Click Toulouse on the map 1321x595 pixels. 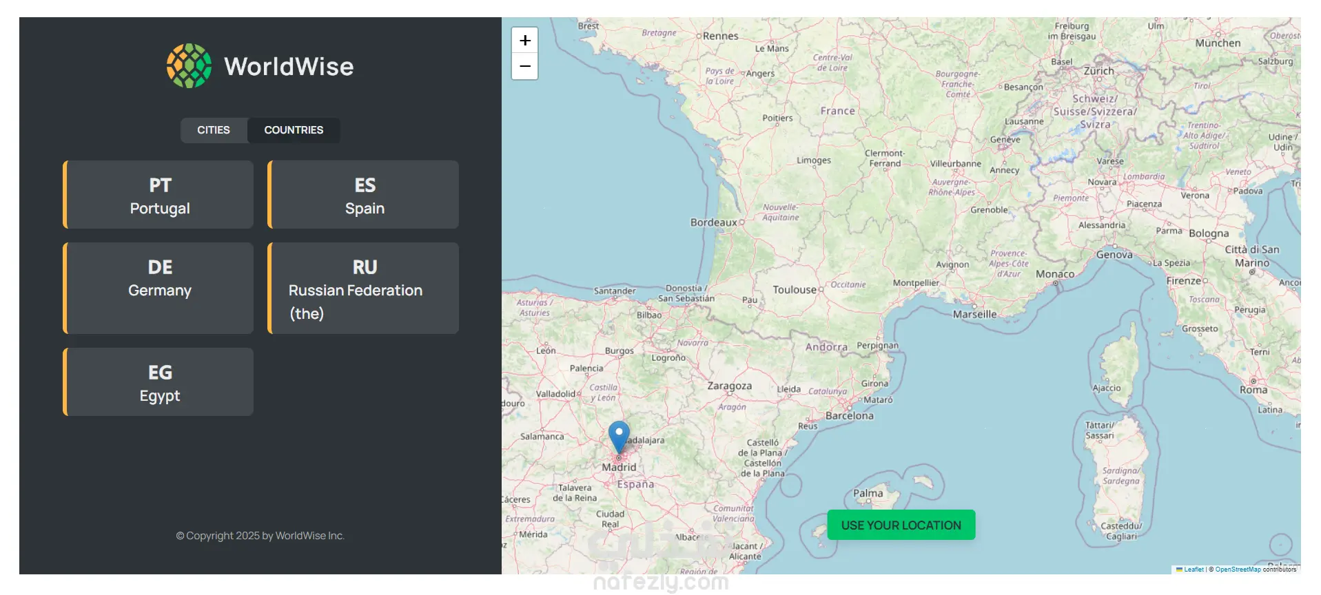pyautogui.click(x=795, y=290)
